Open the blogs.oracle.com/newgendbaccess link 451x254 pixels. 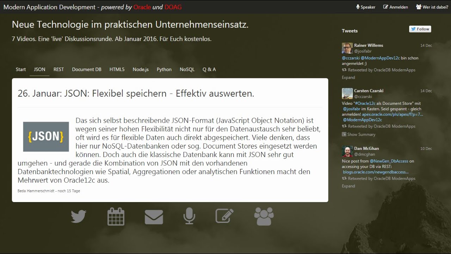376,172
